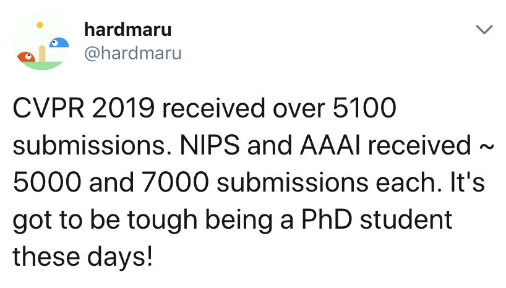The image size is (506, 288).
Task: Open the tweet options chevron menu
Action: 482,30
